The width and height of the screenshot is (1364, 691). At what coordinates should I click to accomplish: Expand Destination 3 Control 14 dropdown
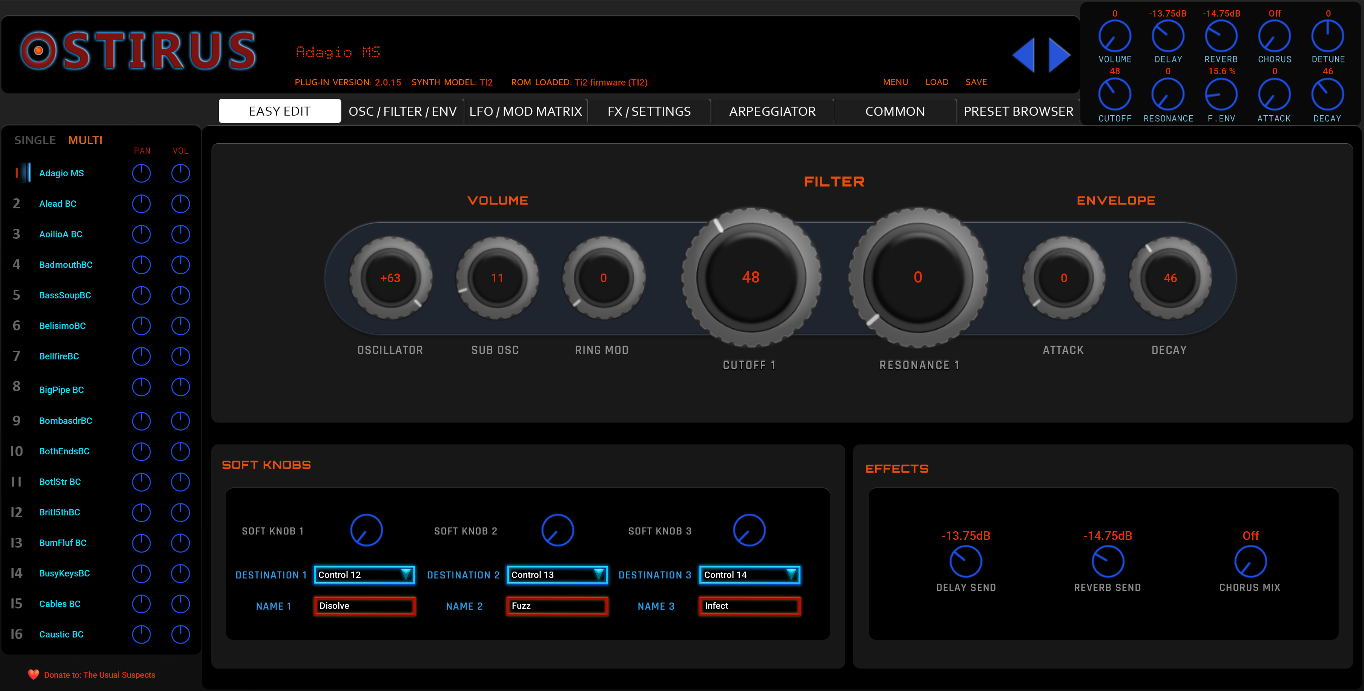pos(749,575)
